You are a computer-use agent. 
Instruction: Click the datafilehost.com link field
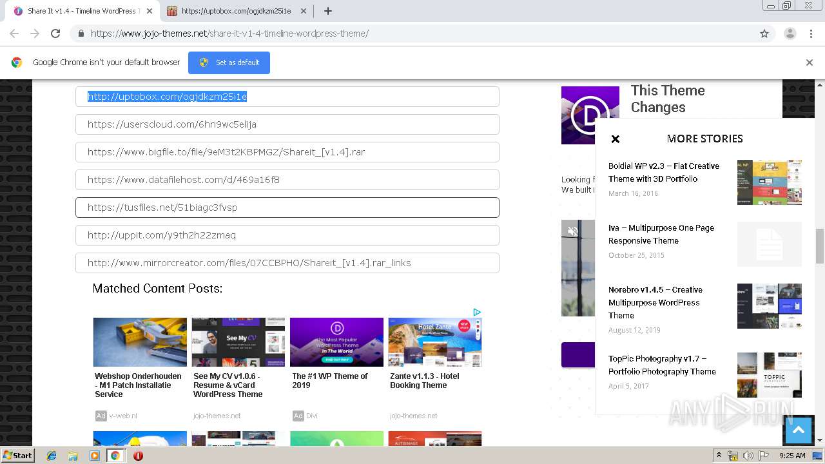pyautogui.click(x=287, y=180)
